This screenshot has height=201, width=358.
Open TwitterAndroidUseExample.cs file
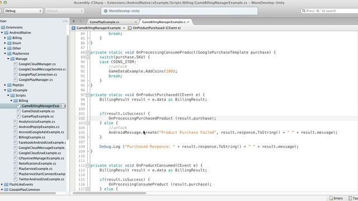pyautogui.click(x=41, y=179)
